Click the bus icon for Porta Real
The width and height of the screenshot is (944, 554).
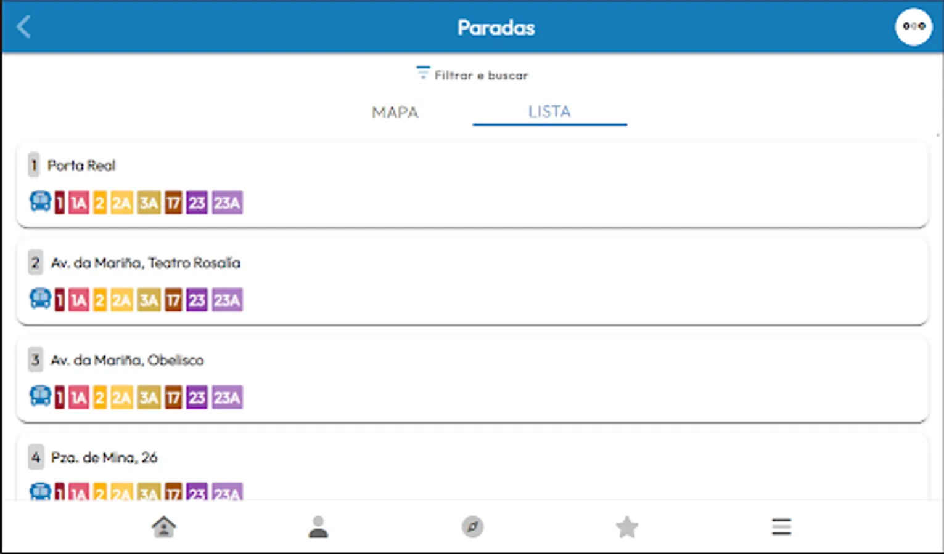41,202
